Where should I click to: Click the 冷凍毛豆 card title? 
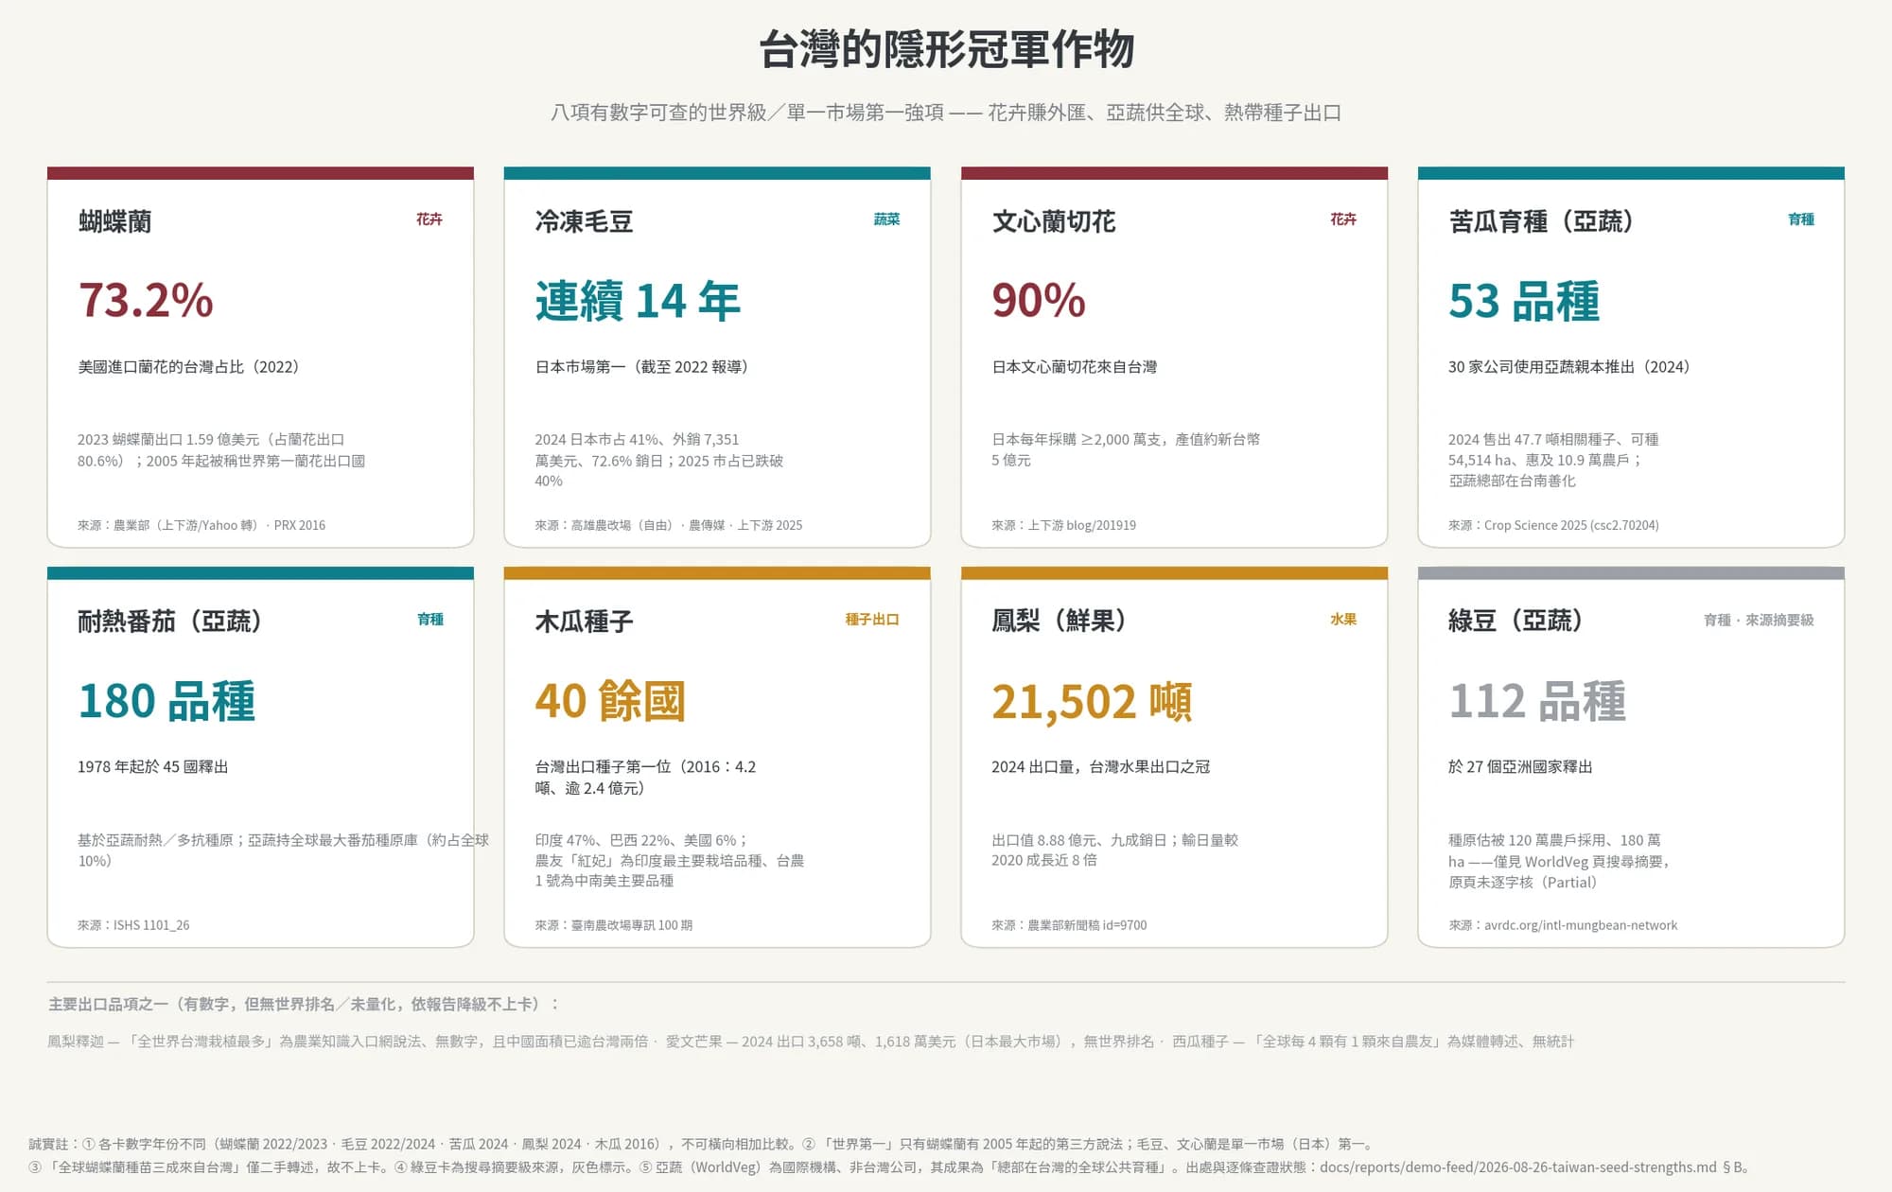point(584,221)
